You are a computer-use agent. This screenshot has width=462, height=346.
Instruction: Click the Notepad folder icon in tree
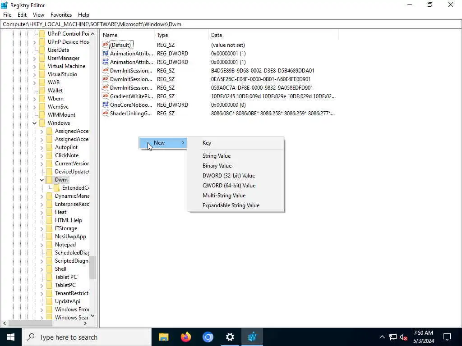49,245
